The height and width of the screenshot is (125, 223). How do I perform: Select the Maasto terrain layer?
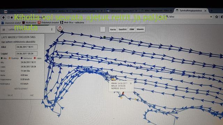tap(140, 29)
